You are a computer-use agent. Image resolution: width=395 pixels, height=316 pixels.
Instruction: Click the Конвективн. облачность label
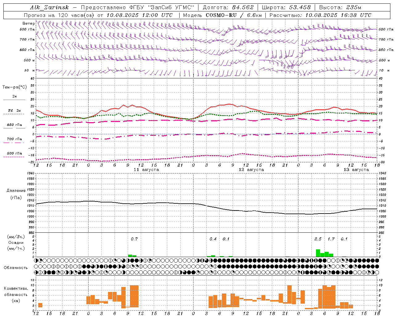tap(16, 292)
